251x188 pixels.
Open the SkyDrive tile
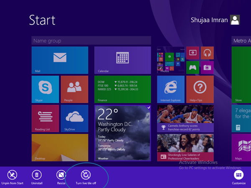(74, 119)
